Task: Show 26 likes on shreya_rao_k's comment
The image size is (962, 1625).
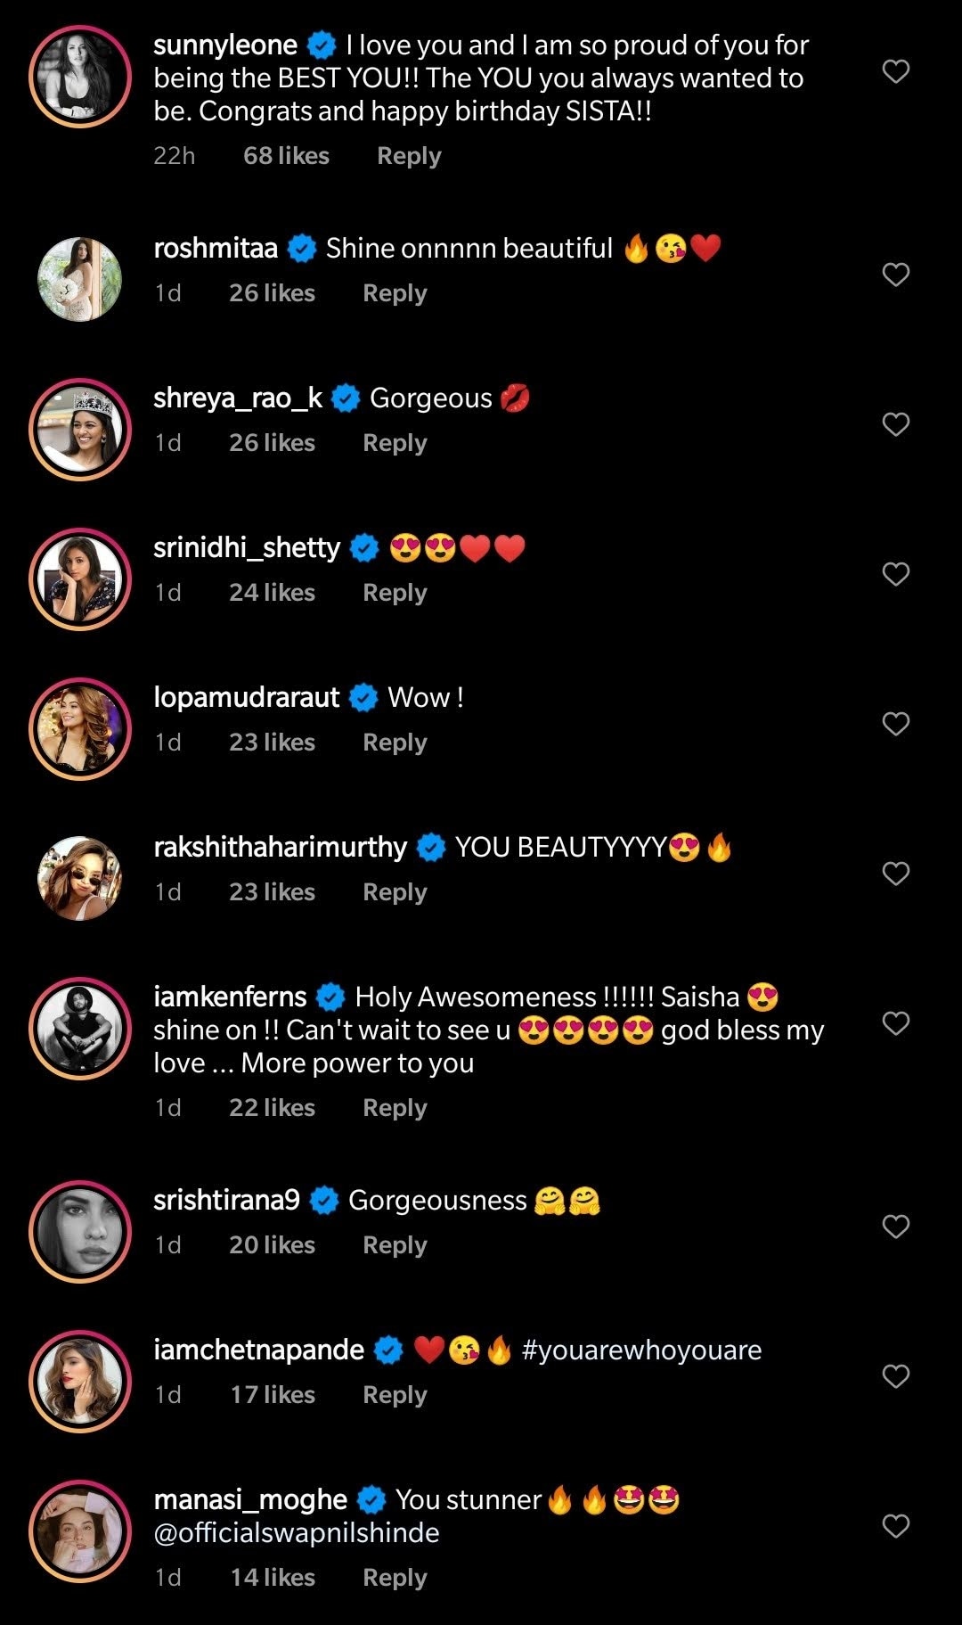Action: point(272,443)
